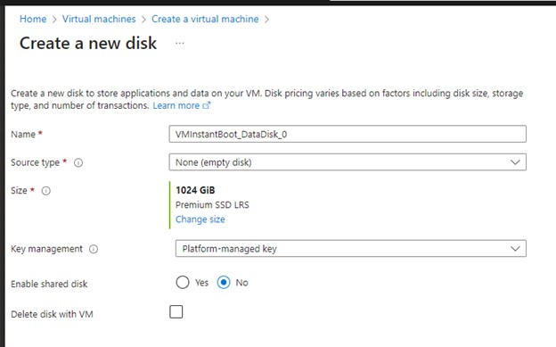Select No for Enable shared disk
Image resolution: width=556 pixels, height=347 pixels.
pyautogui.click(x=224, y=283)
